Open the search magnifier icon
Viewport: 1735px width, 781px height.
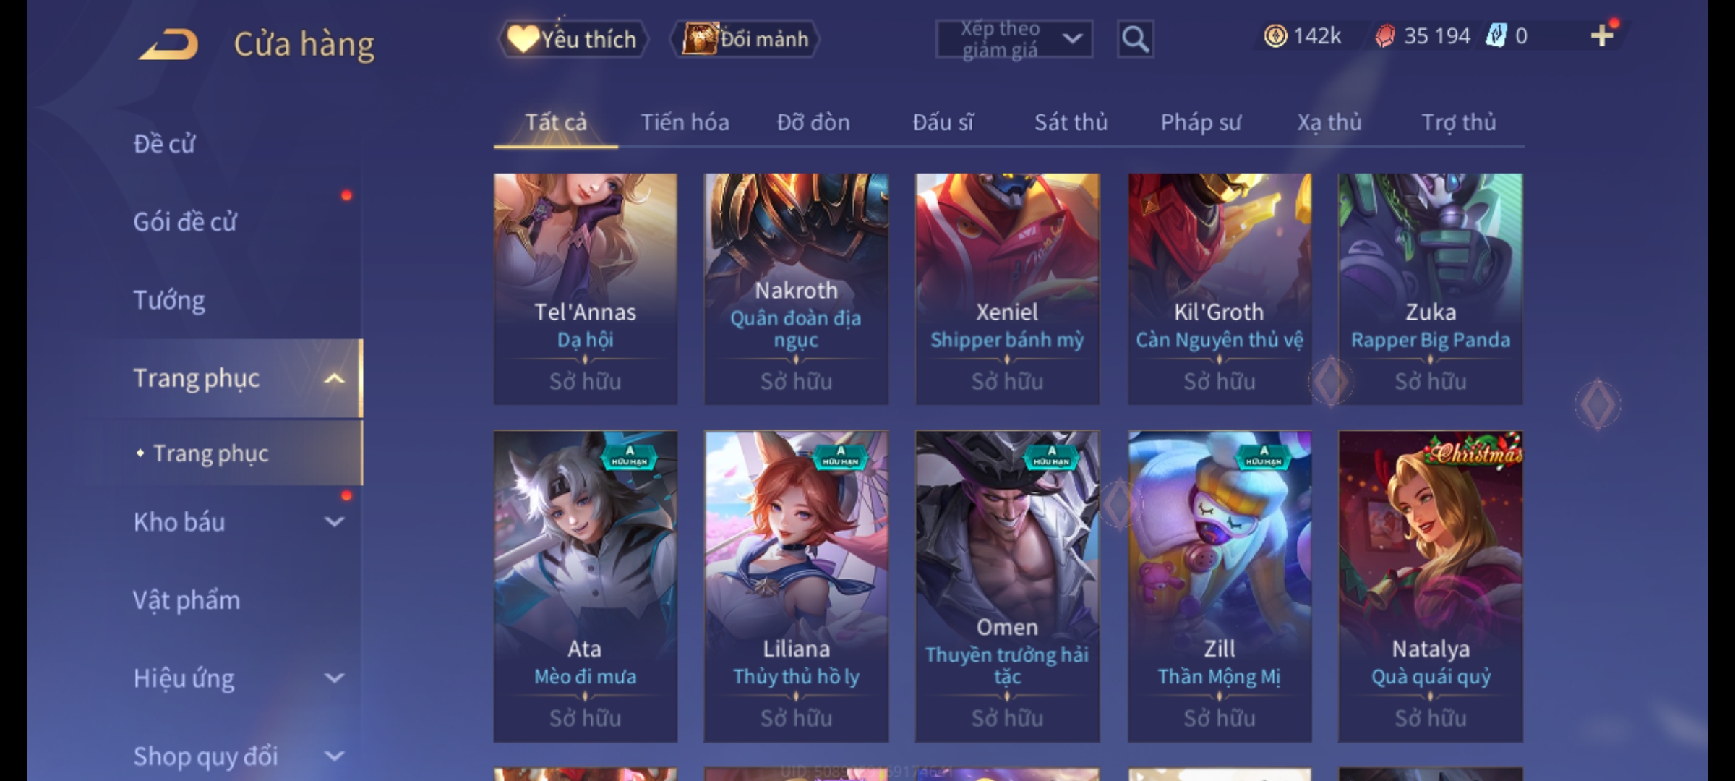1135,39
